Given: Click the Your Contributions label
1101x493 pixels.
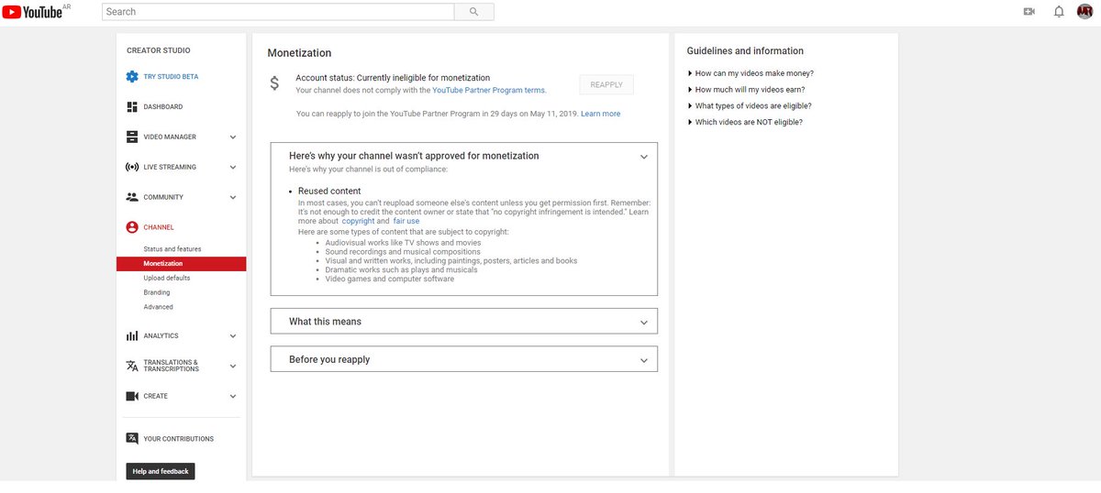Looking at the screenshot, I should [x=179, y=439].
